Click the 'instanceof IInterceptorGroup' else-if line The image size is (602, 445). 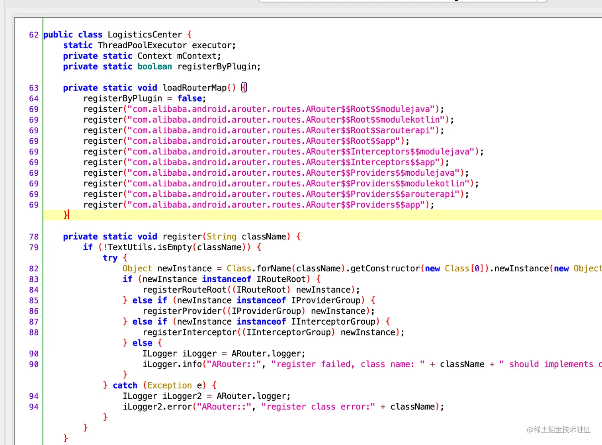coord(256,322)
